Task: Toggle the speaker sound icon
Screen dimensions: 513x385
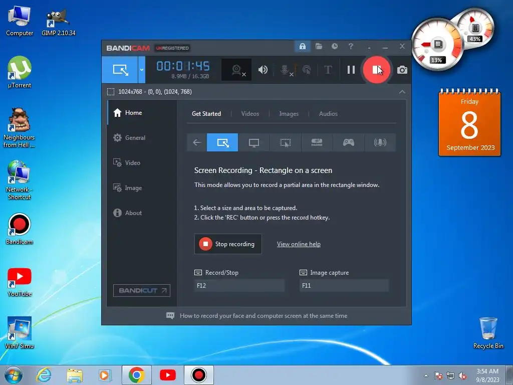Action: 263,70
